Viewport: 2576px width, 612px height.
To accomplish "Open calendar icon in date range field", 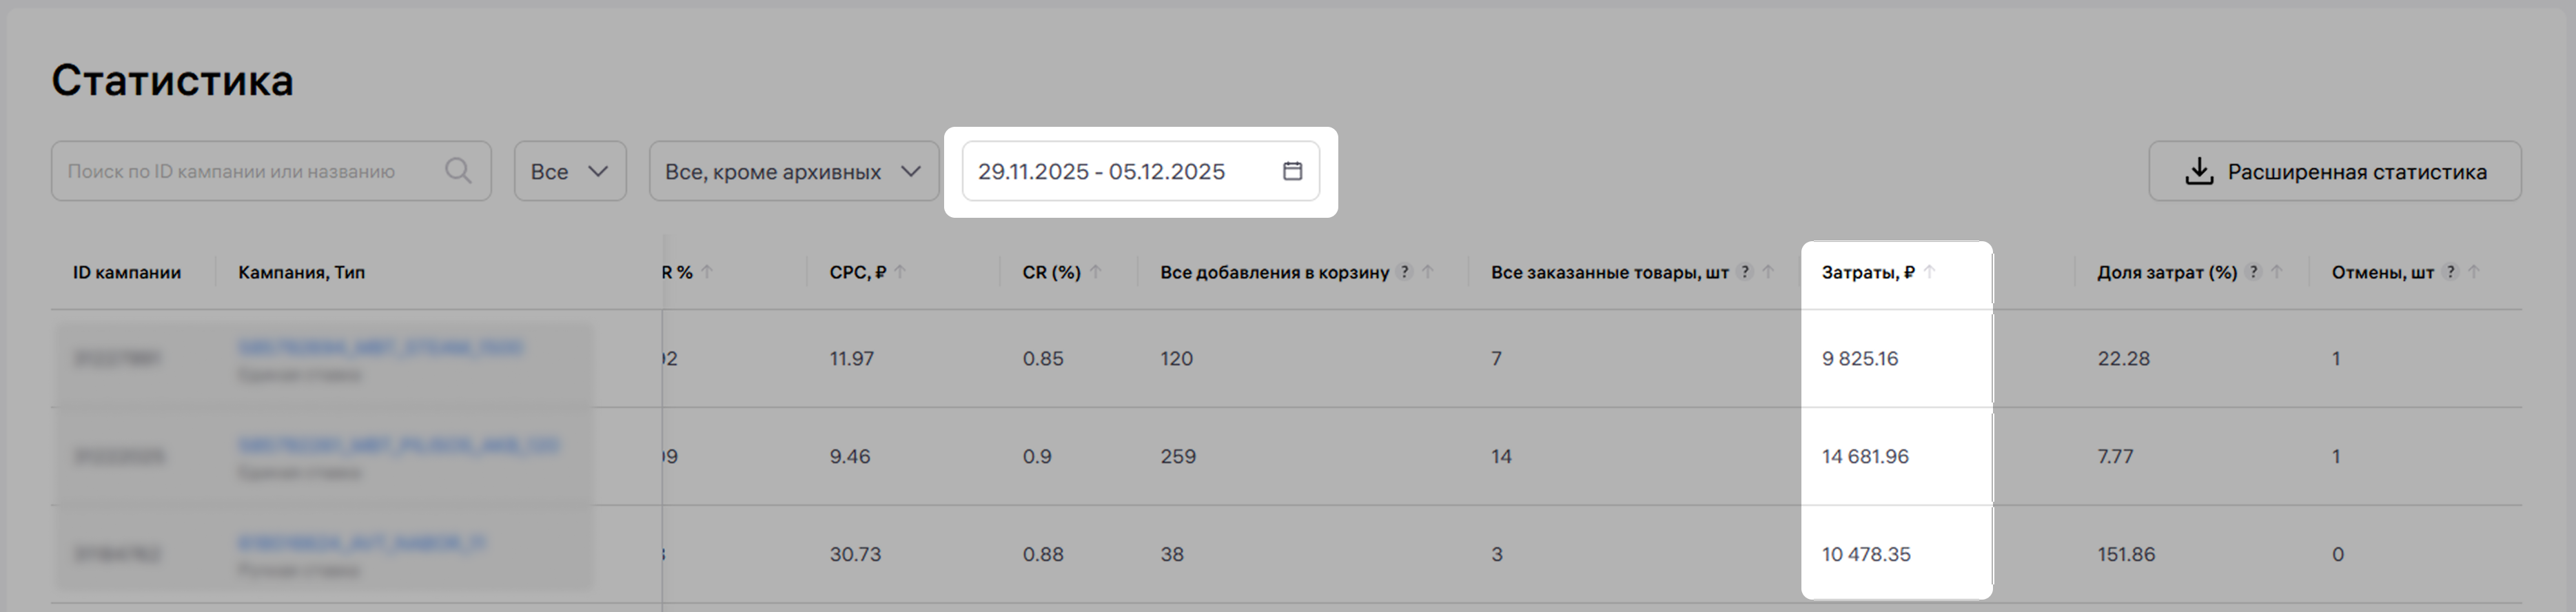I will point(1292,171).
